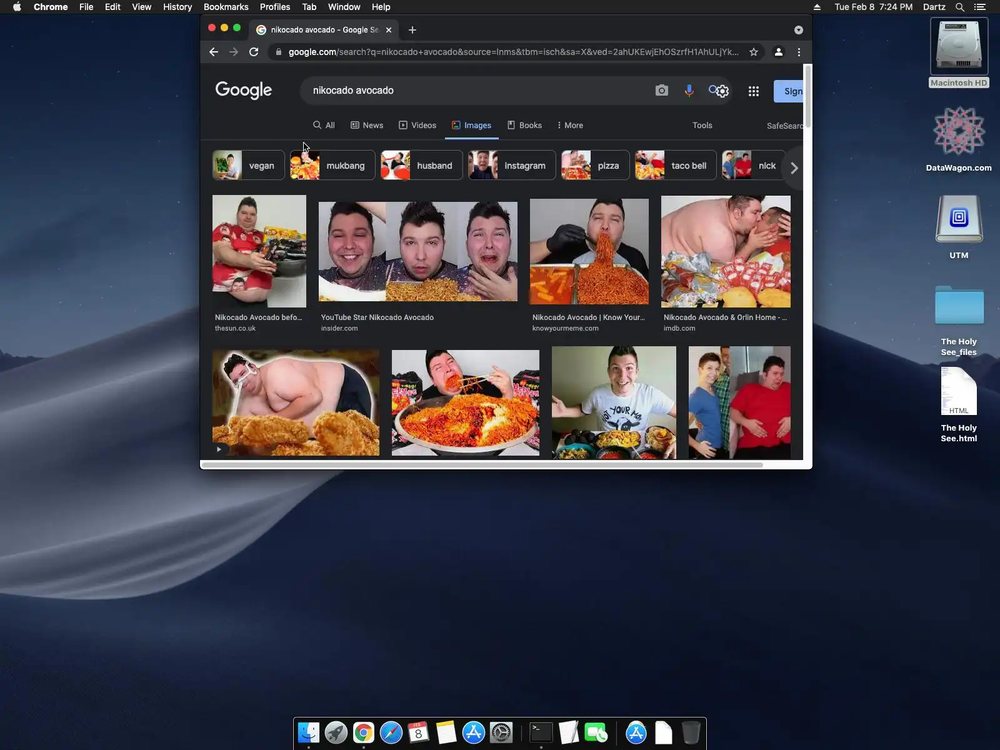Switch to the Videos results tab

tap(417, 125)
